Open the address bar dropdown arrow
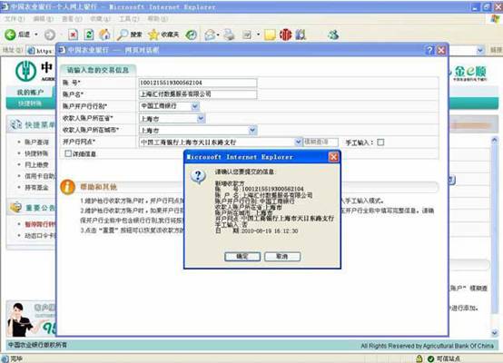503x363 pixels. click(x=480, y=50)
